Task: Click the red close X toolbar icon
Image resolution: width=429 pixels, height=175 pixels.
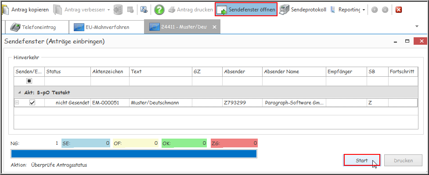Action: click(399, 10)
